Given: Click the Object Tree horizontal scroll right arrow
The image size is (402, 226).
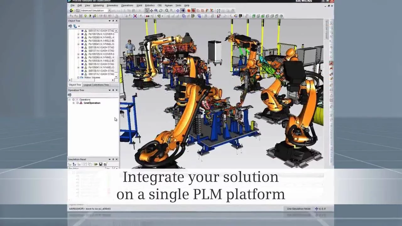Looking at the screenshot, I should click(x=113, y=80).
